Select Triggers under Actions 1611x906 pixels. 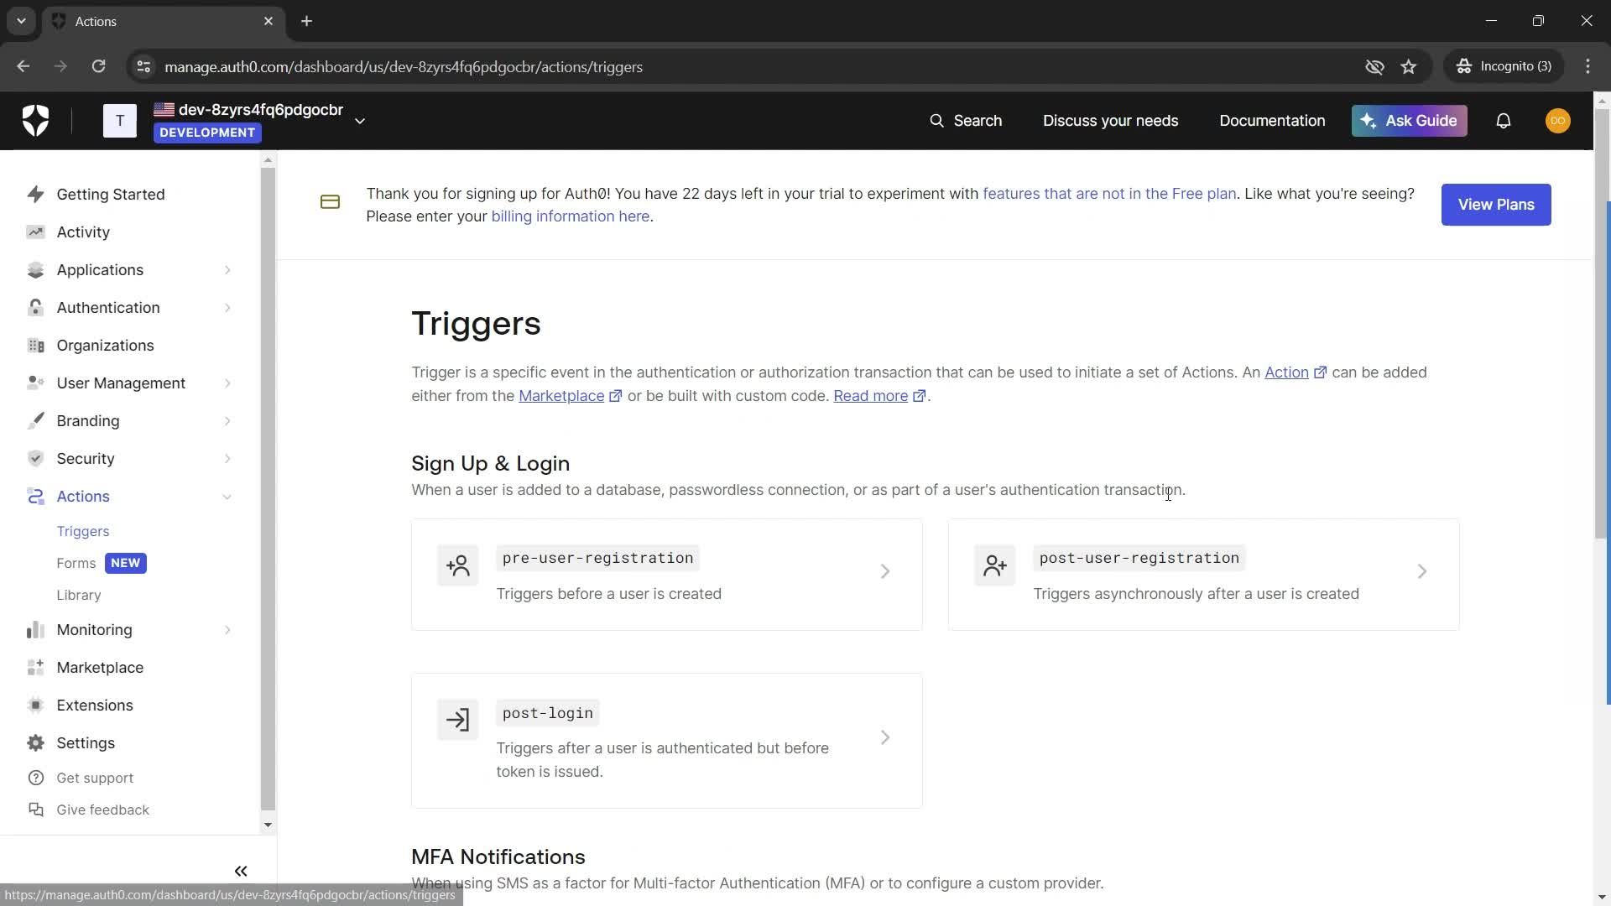pyautogui.click(x=83, y=532)
